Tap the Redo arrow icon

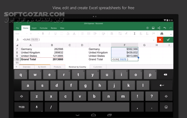pos(170,28)
